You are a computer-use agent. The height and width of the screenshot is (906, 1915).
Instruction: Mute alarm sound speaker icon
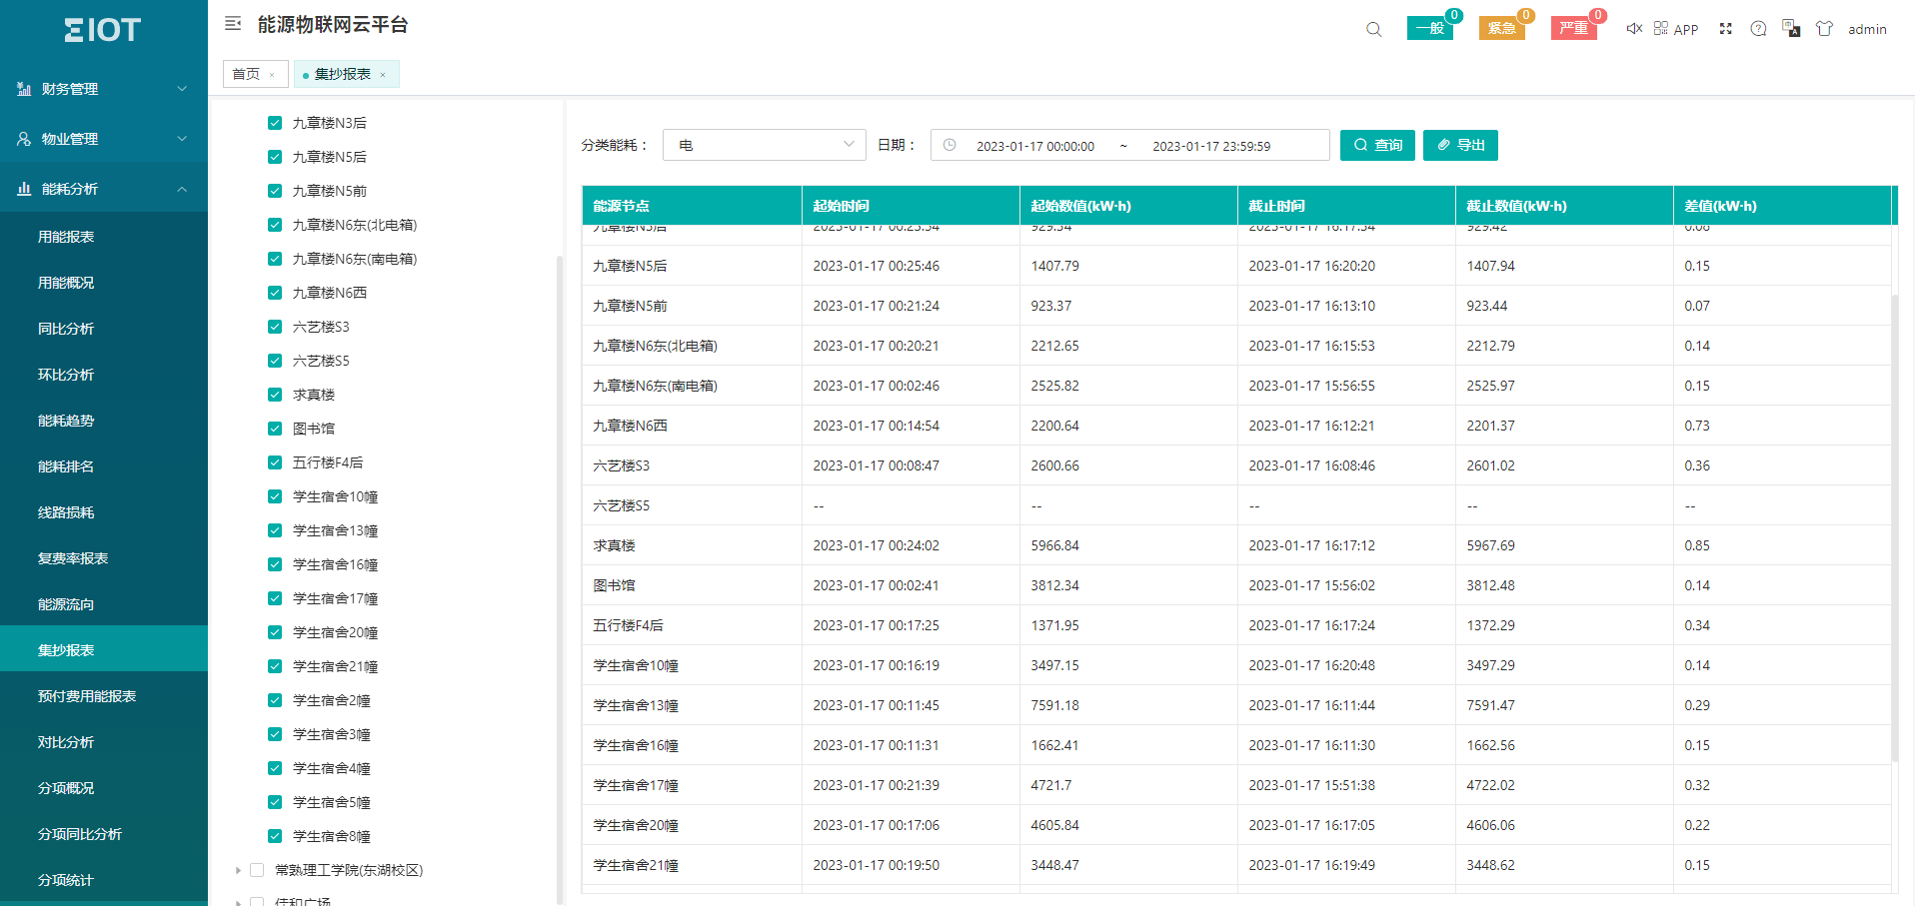click(1634, 28)
